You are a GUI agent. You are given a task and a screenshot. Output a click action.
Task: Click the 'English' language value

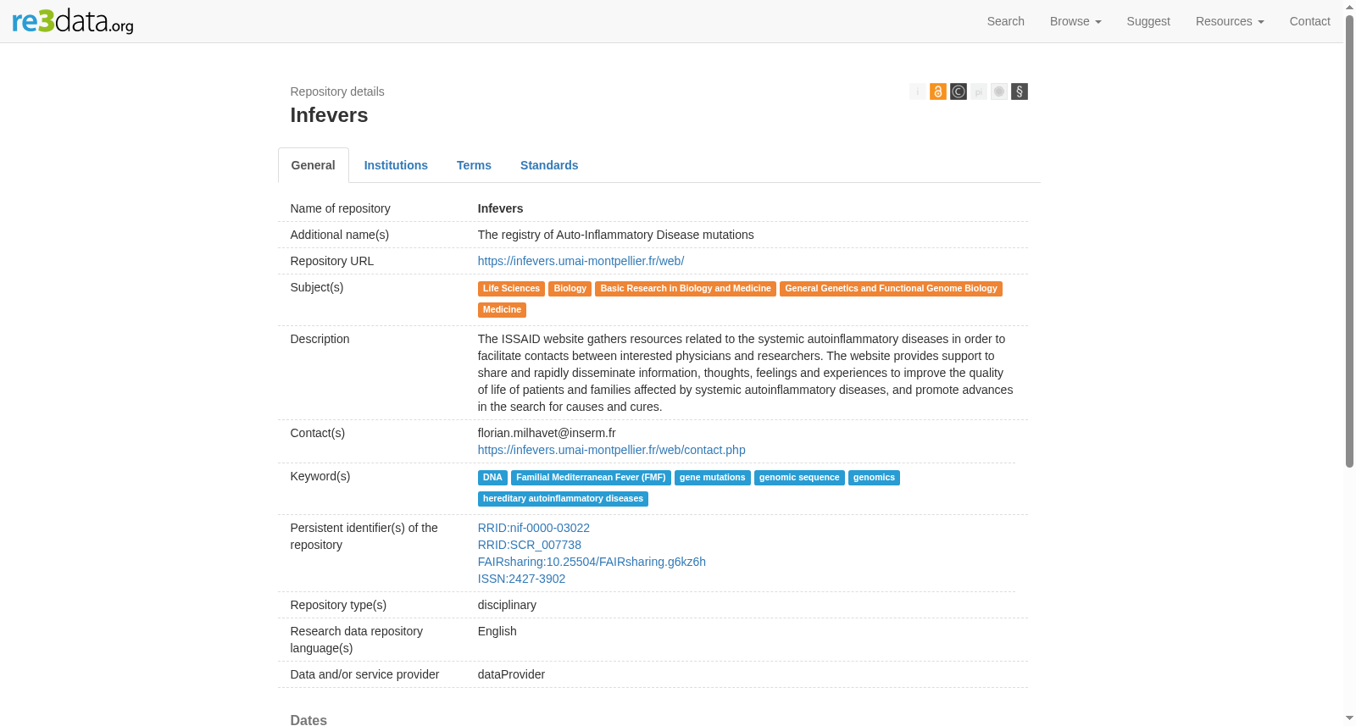(497, 631)
